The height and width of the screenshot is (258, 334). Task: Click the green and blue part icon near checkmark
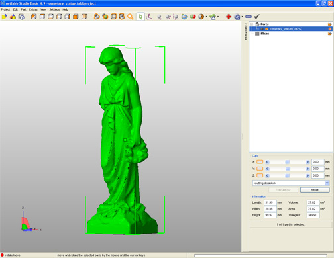point(213,17)
